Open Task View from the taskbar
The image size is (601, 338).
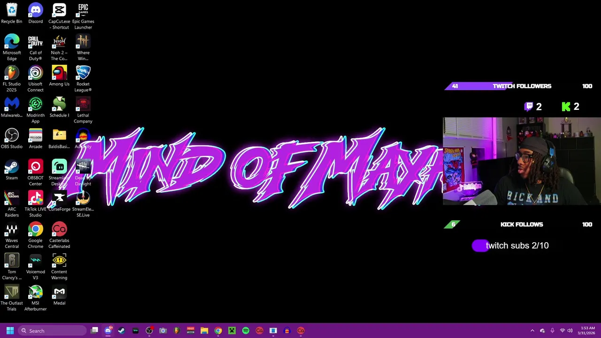point(94,330)
